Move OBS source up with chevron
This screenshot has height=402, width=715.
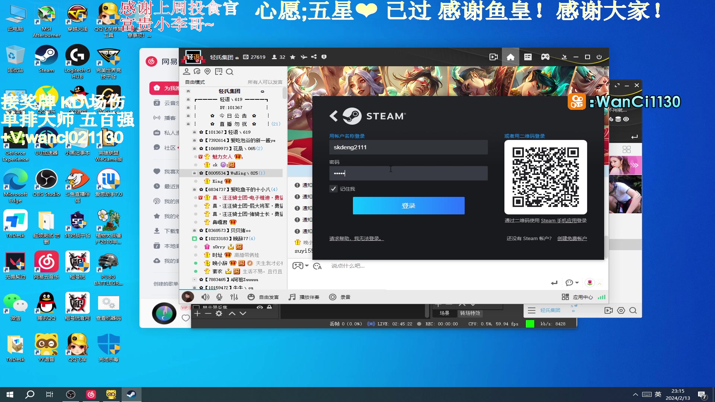tap(232, 313)
